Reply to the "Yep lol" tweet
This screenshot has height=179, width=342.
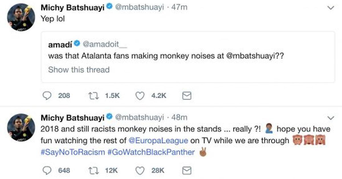click(x=47, y=96)
